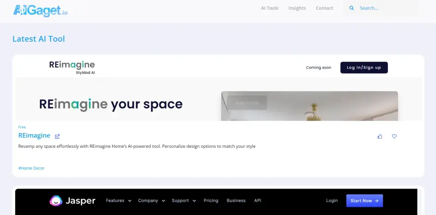
Task: Open the REimagine tool title link
Action: (34, 136)
